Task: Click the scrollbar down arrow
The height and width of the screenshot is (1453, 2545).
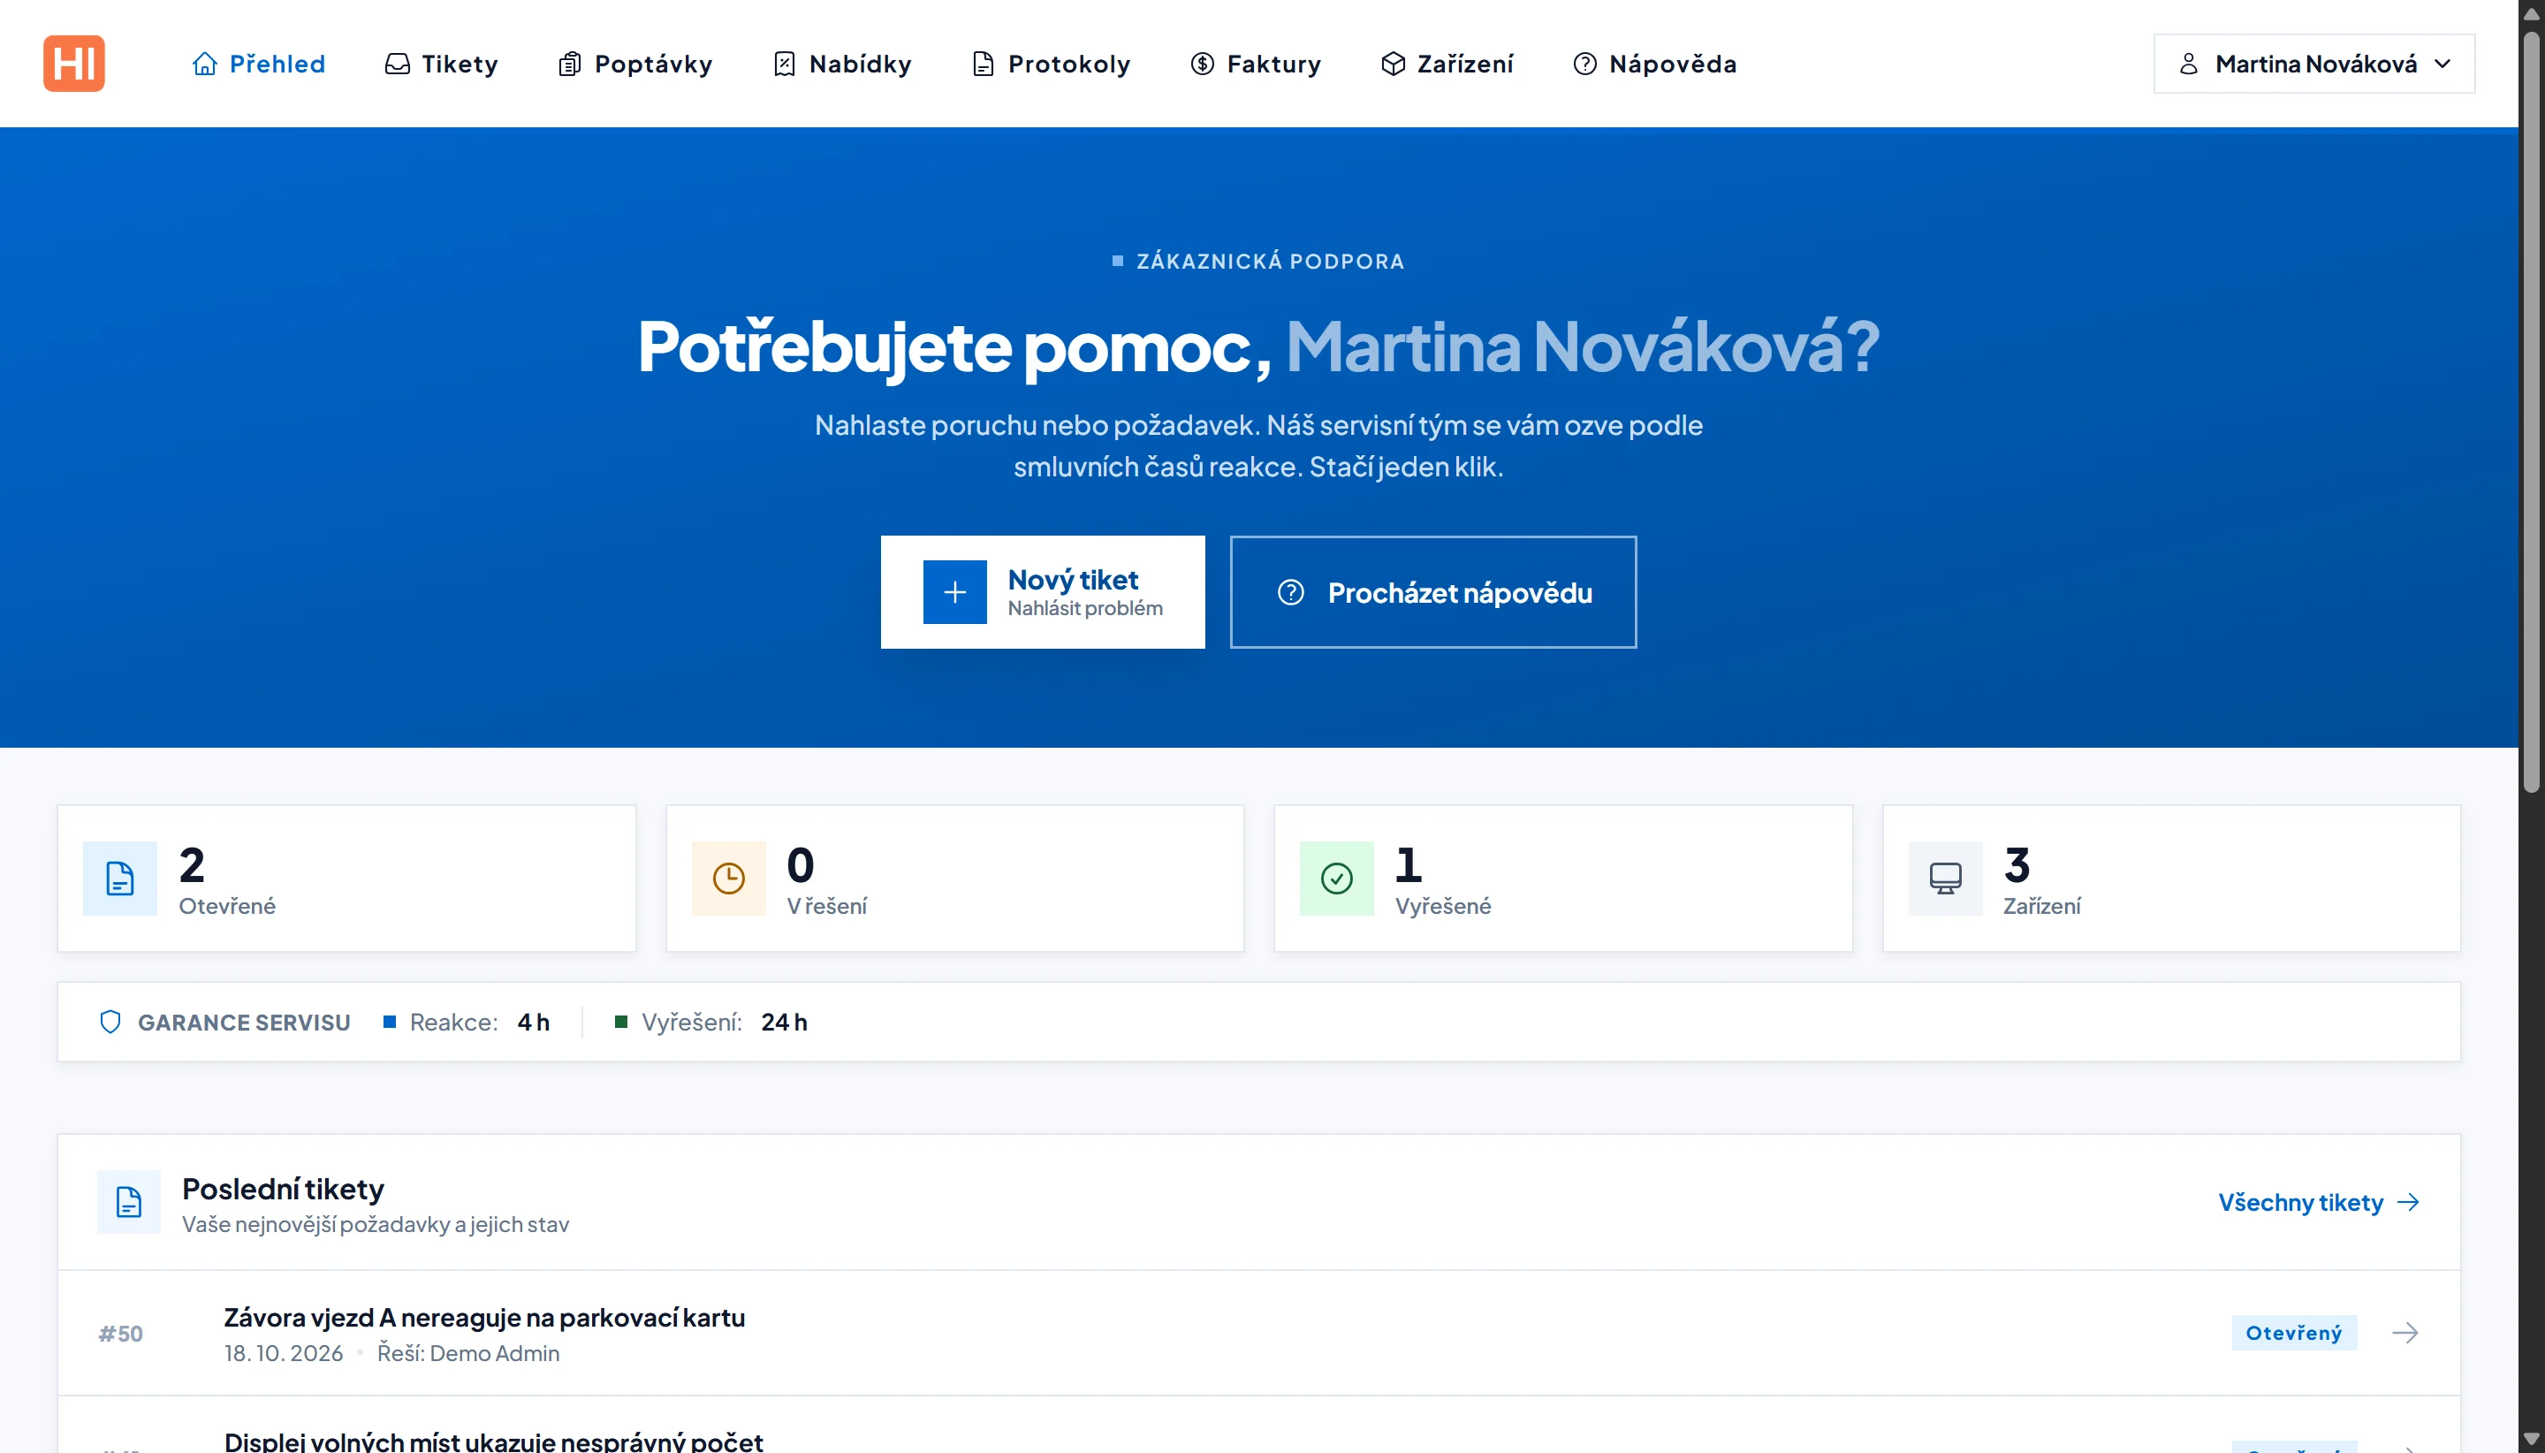Action: (2531, 1440)
